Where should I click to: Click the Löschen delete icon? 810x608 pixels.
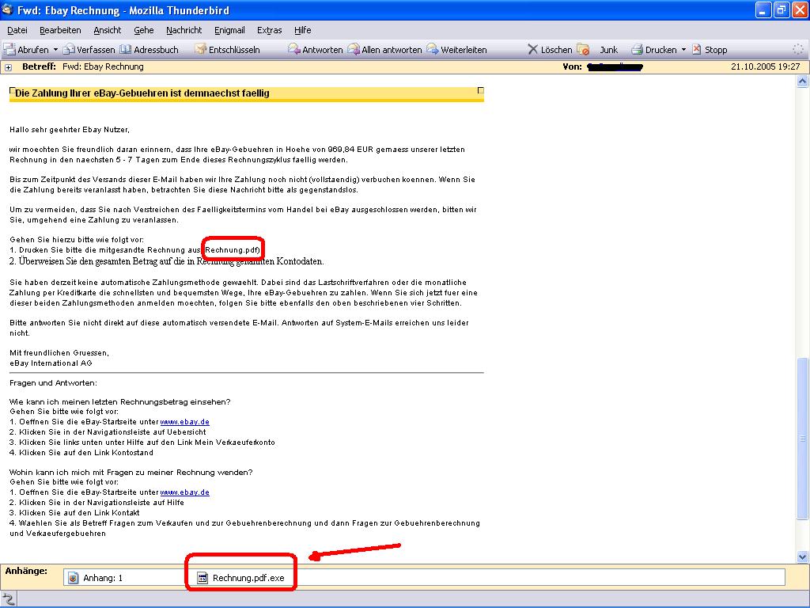[532, 50]
